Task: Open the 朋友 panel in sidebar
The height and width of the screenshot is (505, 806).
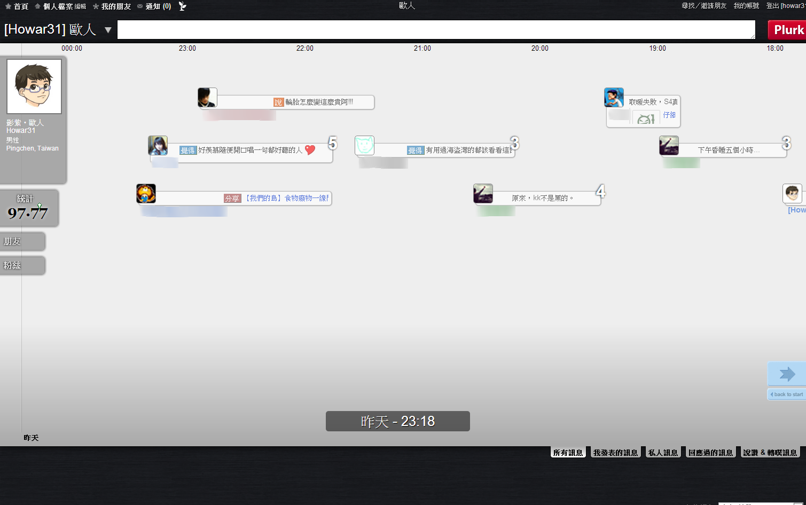Action: (x=22, y=241)
